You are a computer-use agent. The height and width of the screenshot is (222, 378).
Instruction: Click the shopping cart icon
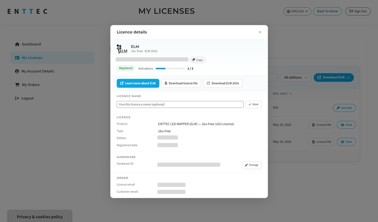[x=17, y=85]
